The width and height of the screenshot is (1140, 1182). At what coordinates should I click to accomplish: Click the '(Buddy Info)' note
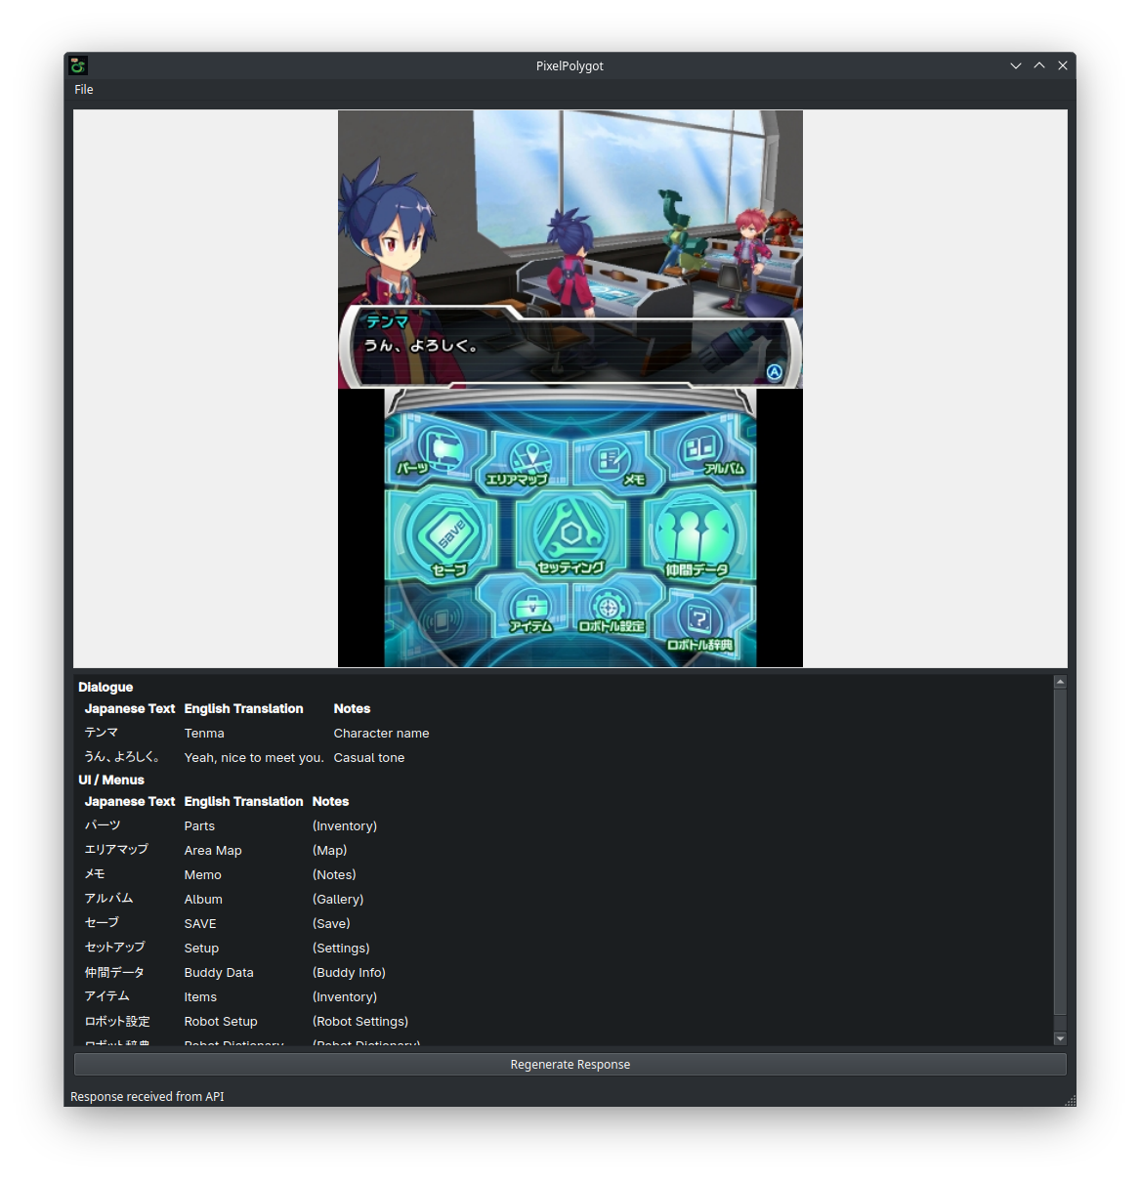point(349,973)
